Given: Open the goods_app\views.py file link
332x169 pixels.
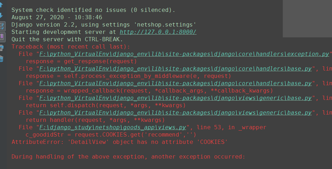Looking at the screenshot, I should pos(113,127).
